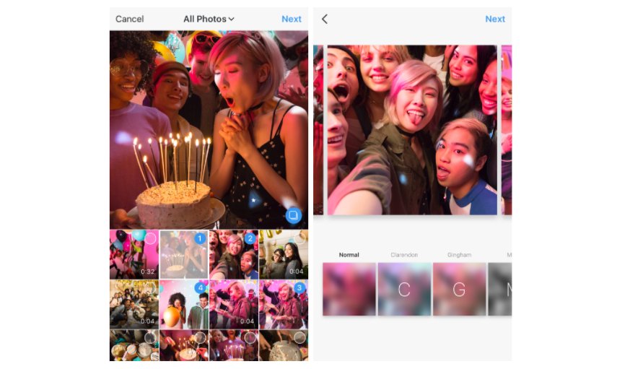Tap the partially visible next carousel image
Screen dimensions: 643x369
[x=507, y=130]
